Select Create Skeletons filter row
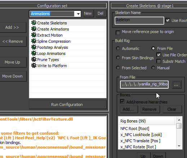Viewport: 187px width, 158px height. [68, 23]
